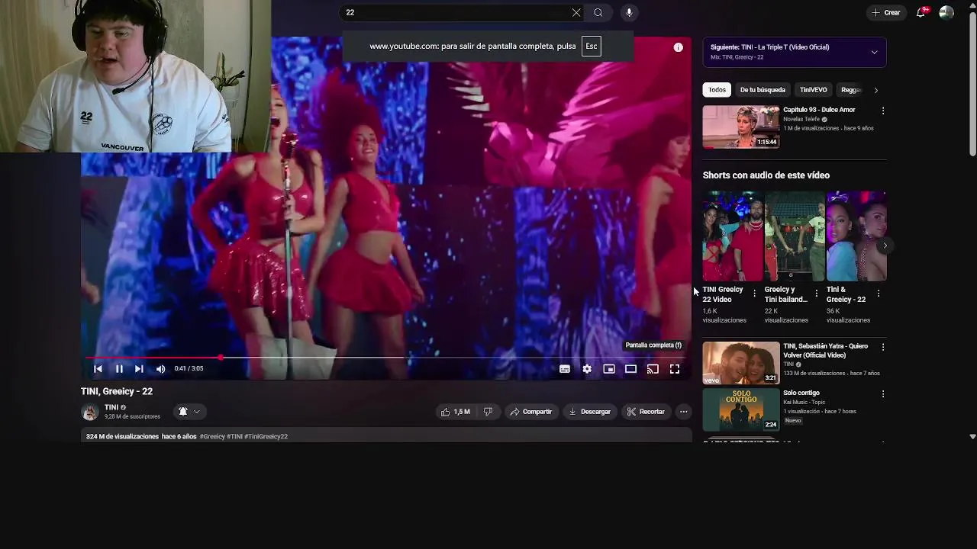
Task: Click the Descargar button
Action: tap(589, 412)
